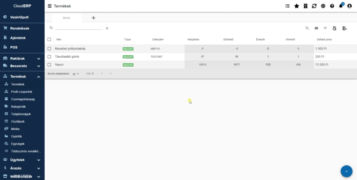Open the notifications bell

(x=341, y=6)
